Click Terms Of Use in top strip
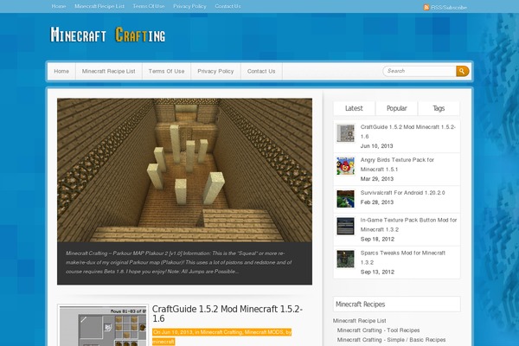This screenshot has height=346, width=519. [x=149, y=6]
